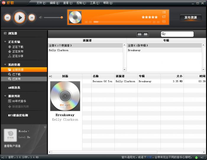Click the volume slider handle

coord(62,18)
